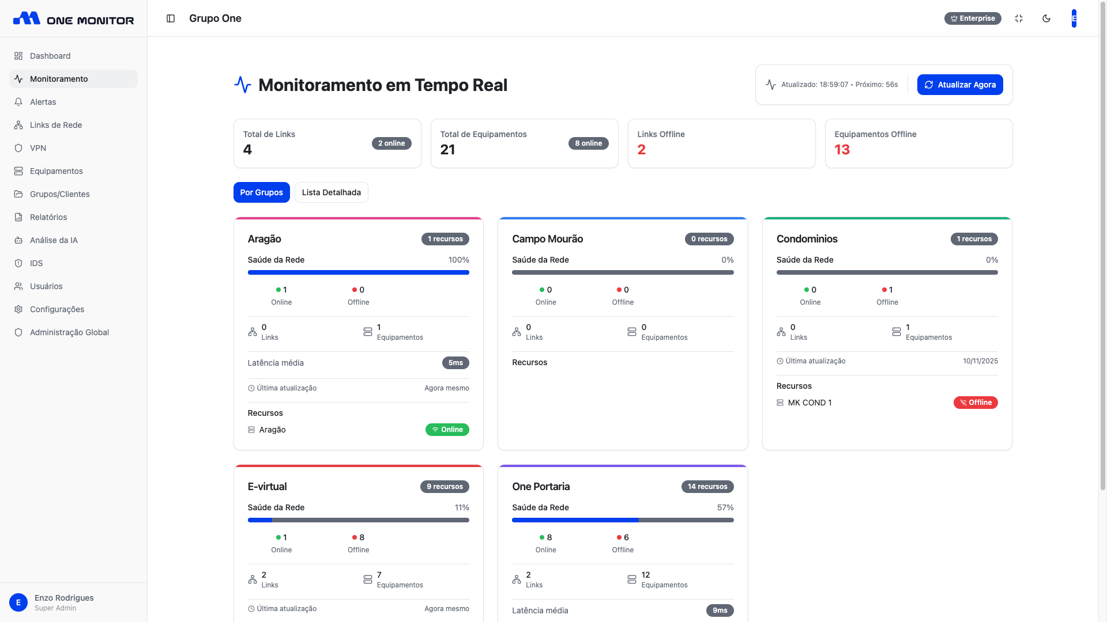This screenshot has width=1107, height=622.
Task: Toggle the sidebar collapse icon
Action: [171, 18]
